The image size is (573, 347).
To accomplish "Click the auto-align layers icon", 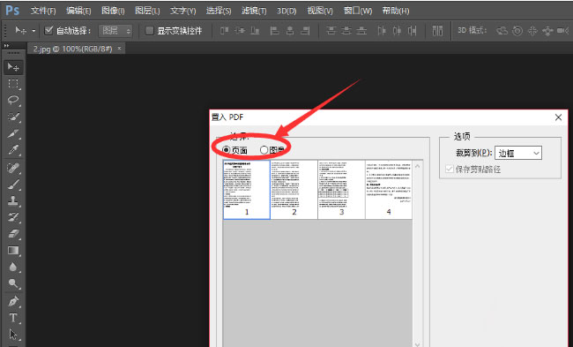I will pyautogui.click(x=437, y=31).
